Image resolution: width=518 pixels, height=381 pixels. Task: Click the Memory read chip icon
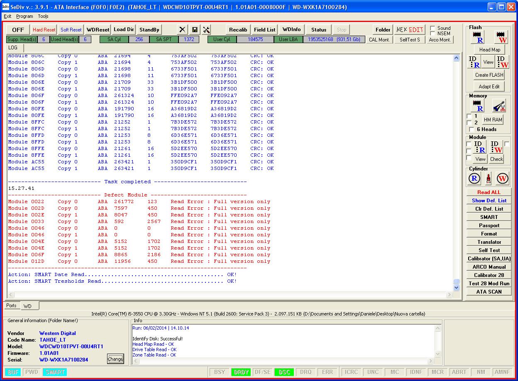click(478, 106)
